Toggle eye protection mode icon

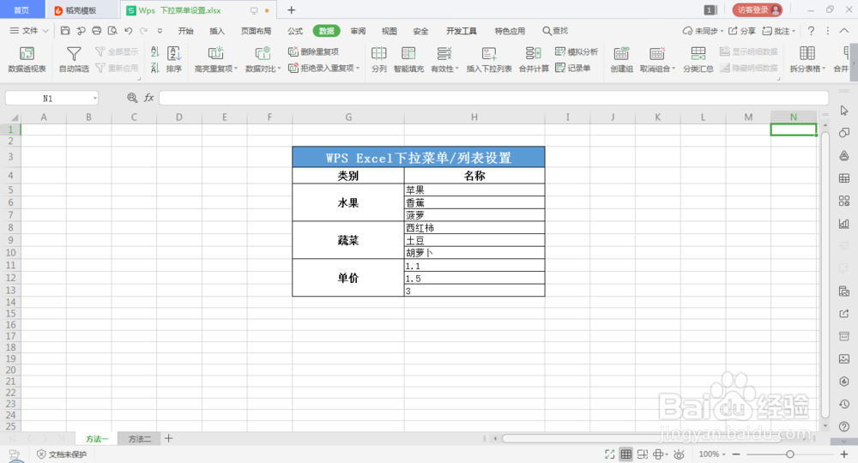[679, 454]
